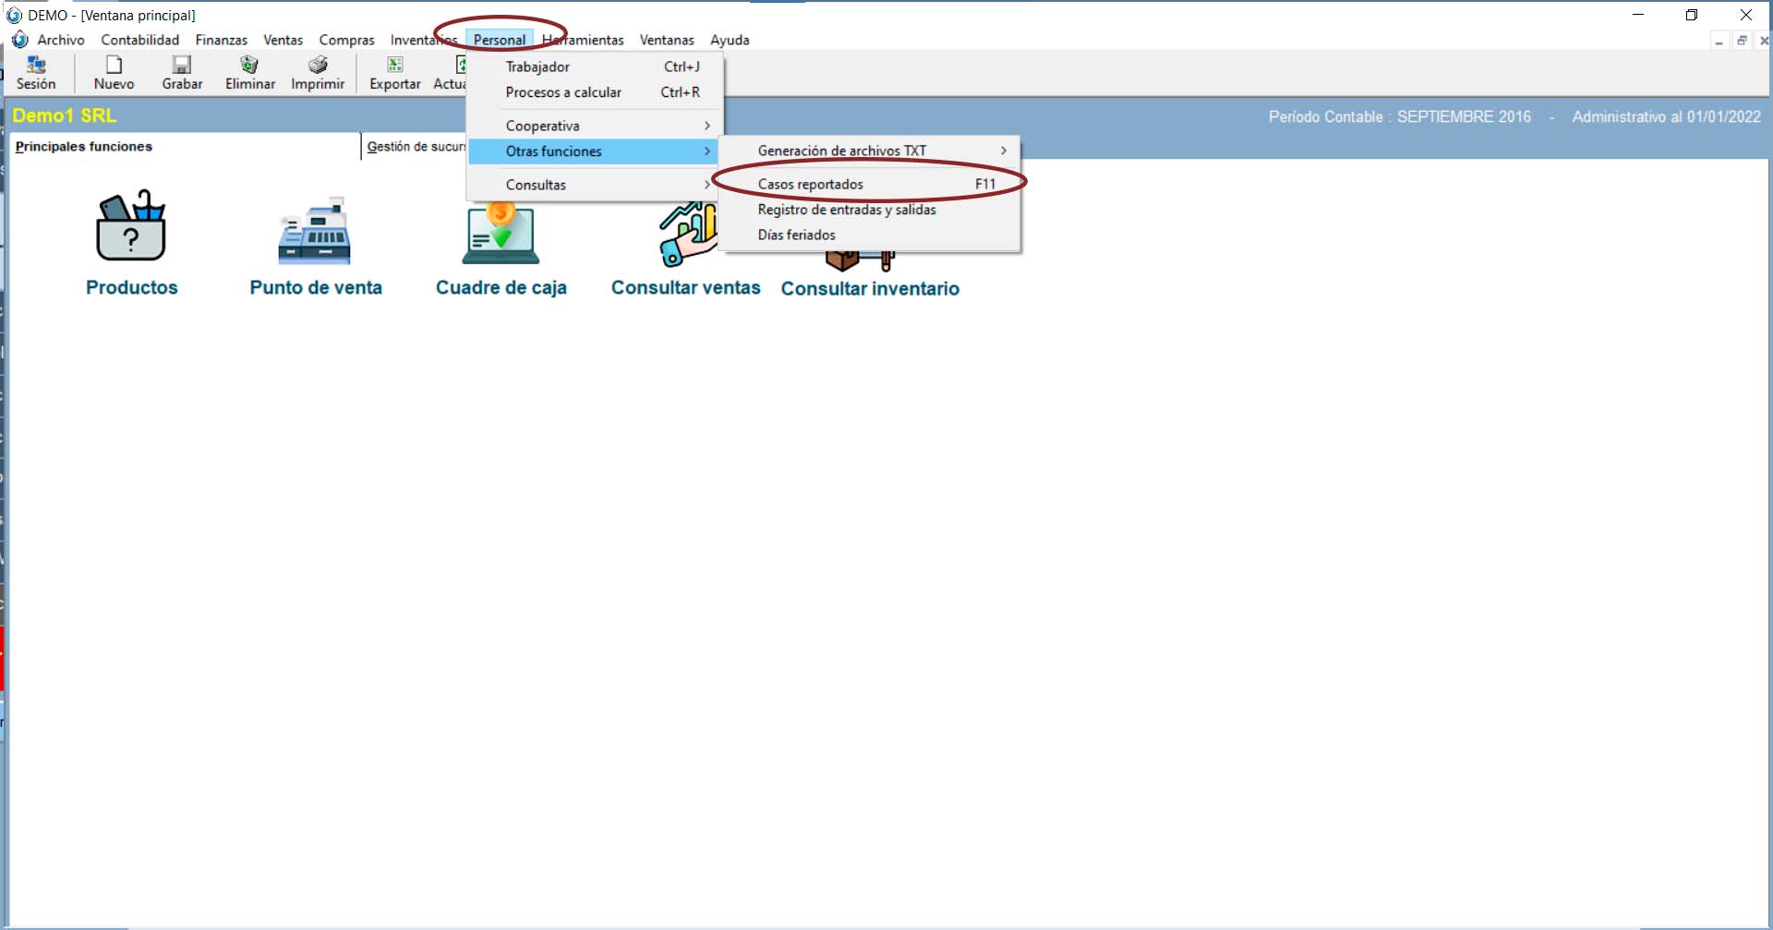This screenshot has height=930, width=1773.
Task: Open the Productos shortcut icon
Action: click(x=131, y=227)
